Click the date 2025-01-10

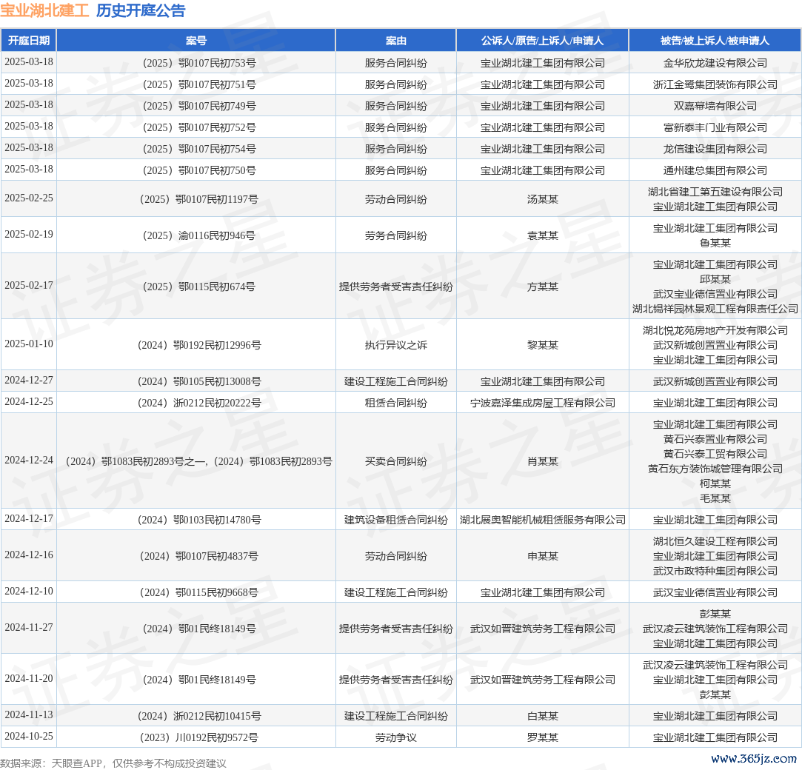point(29,344)
